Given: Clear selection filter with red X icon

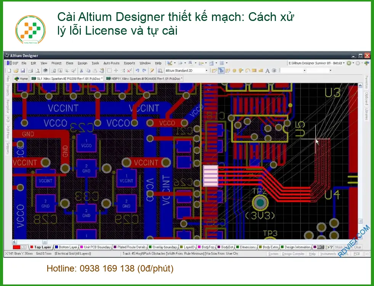Looking at the screenshot, I should (129, 70).
